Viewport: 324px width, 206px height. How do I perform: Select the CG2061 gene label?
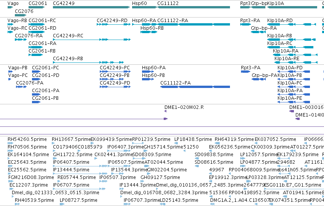(x=38, y=3)
